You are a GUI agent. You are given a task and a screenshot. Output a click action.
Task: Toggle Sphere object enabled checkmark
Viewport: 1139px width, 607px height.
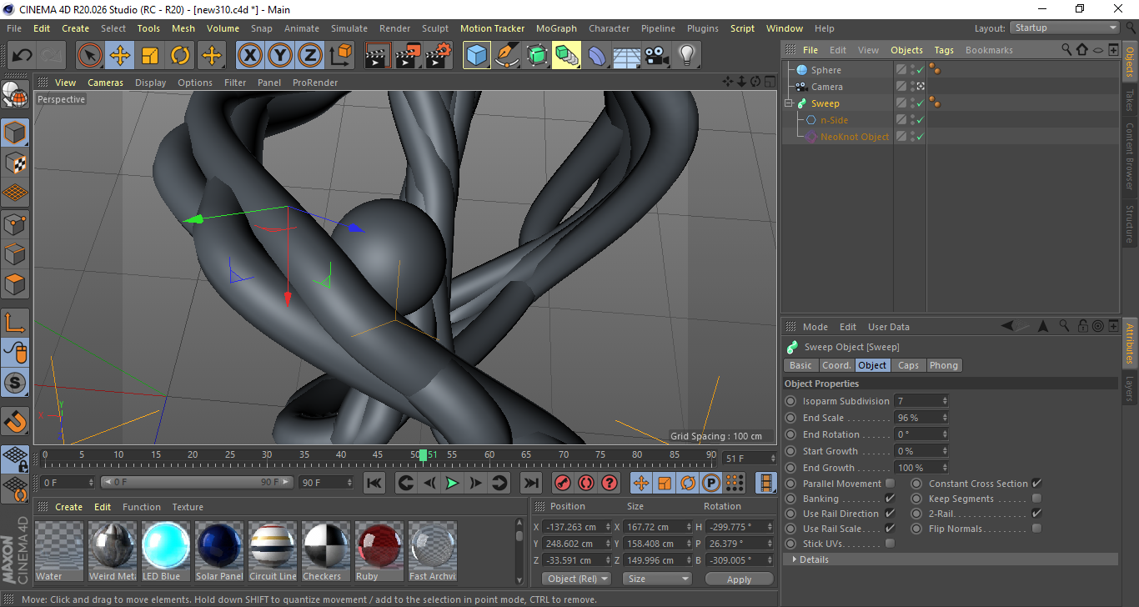coord(920,70)
